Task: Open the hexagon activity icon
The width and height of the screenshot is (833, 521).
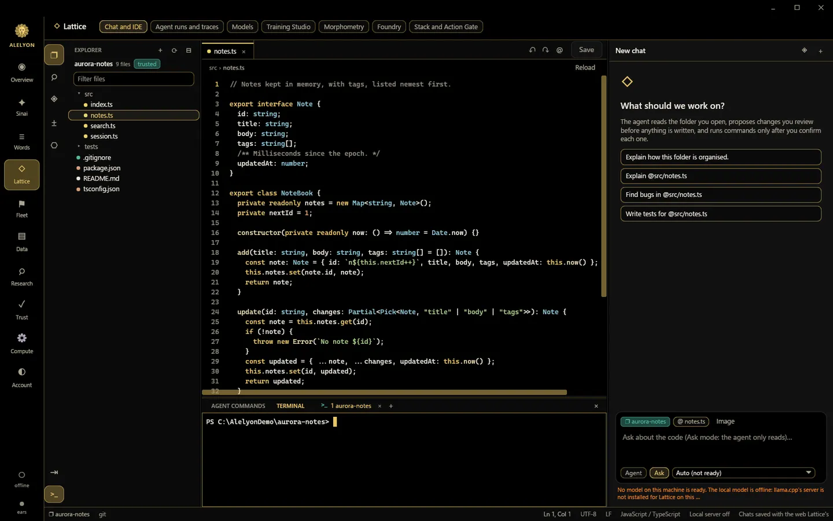Action: point(54,145)
